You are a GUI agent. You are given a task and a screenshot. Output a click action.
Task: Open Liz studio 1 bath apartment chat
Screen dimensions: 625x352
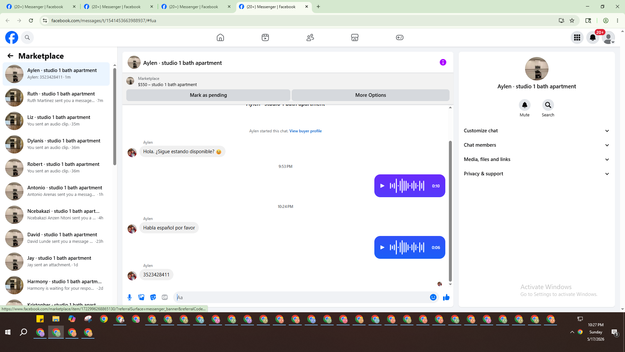pos(56,121)
